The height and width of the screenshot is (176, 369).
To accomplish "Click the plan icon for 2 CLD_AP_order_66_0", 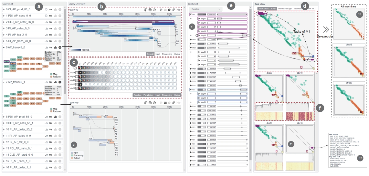I will (46, 22).
